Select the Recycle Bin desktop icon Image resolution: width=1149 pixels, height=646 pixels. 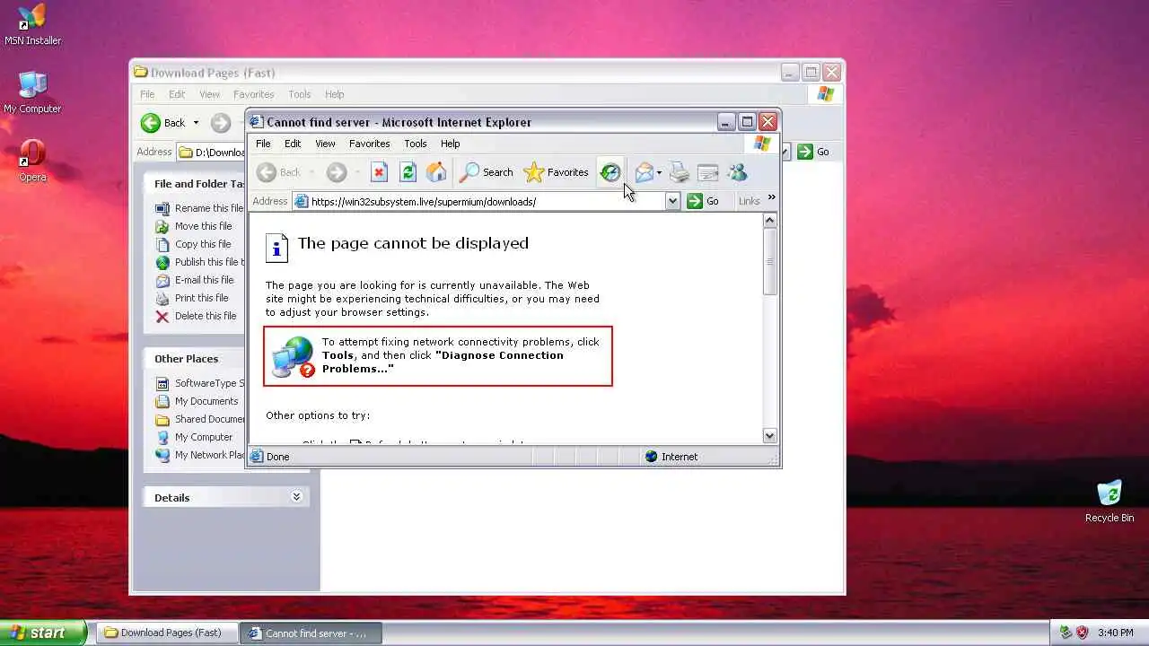[1110, 502]
